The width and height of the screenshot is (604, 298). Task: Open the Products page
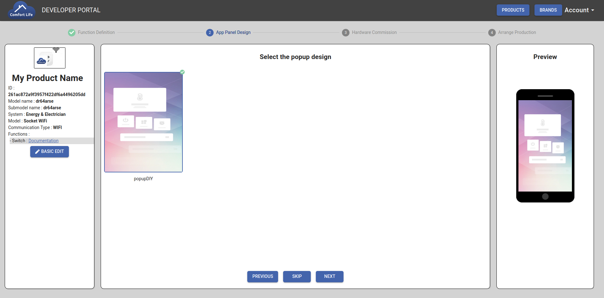(x=513, y=10)
